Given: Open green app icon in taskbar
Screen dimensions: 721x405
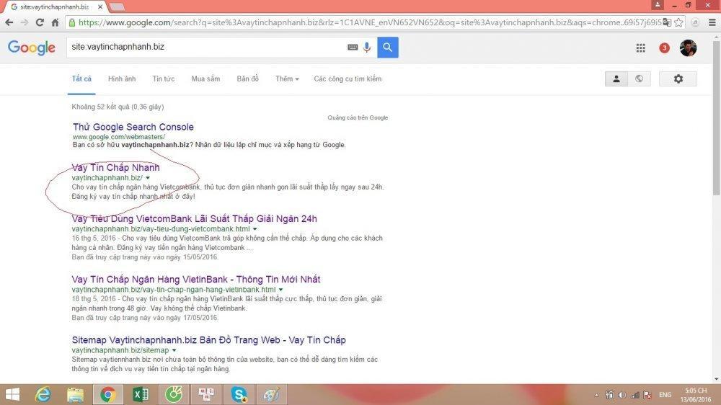Looking at the screenshot, I should (x=173, y=394).
